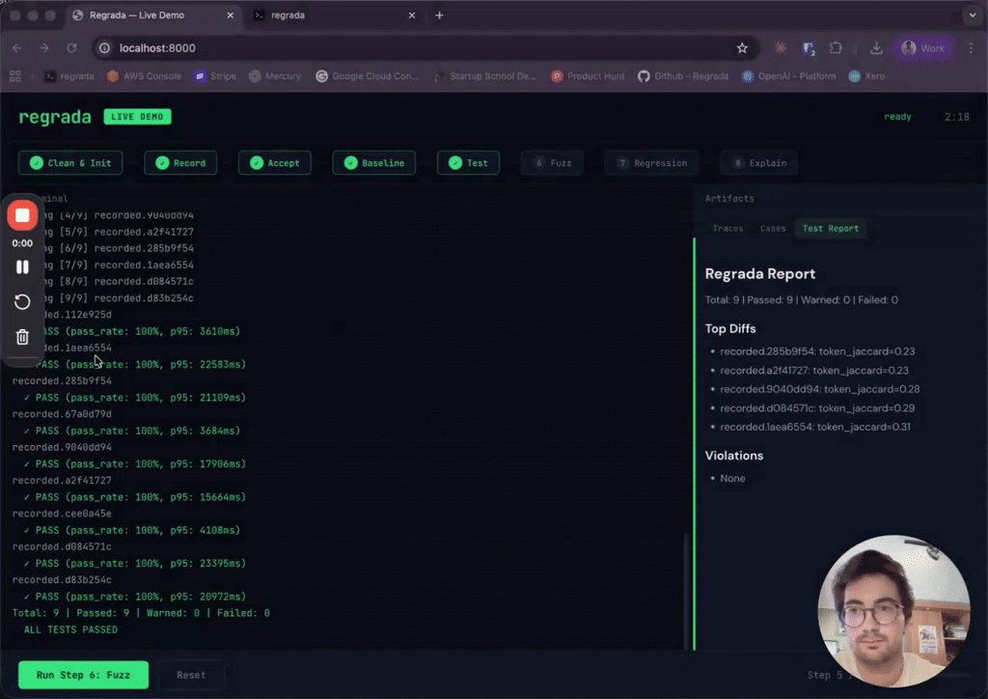This screenshot has width=988, height=699.
Task: Click the regrada logo text
Action: (x=55, y=117)
